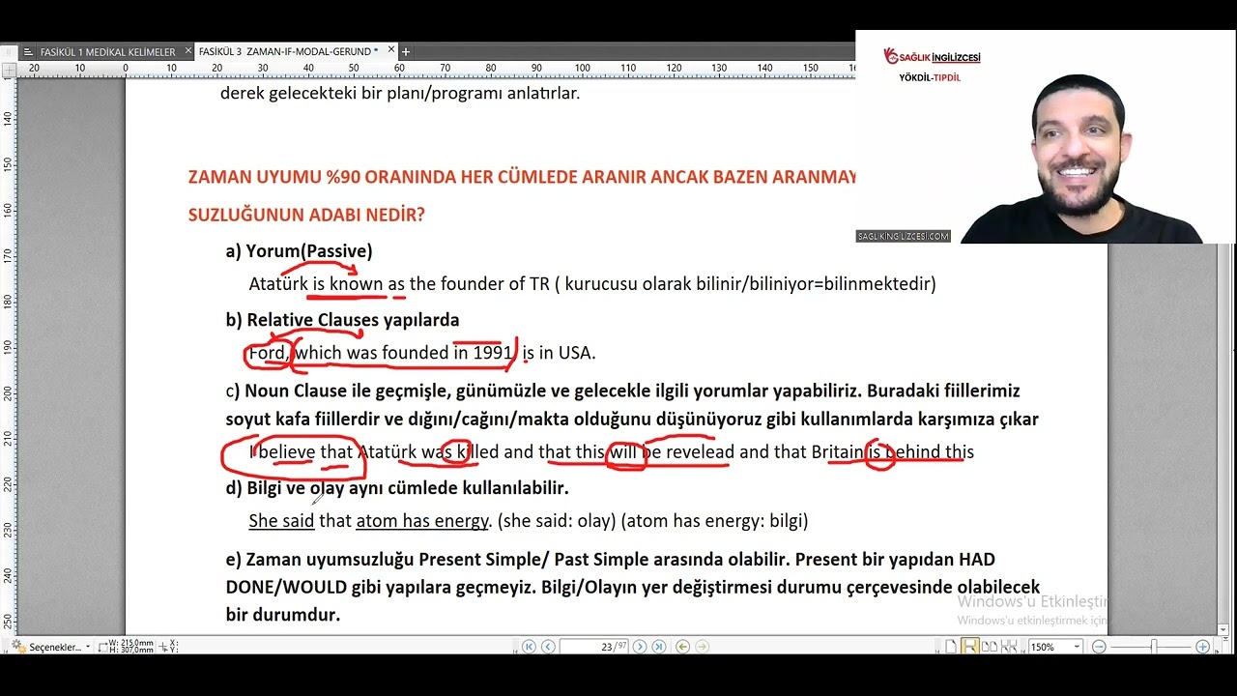The image size is (1237, 696).
Task: Select two pages facing layout
Action: 990,647
